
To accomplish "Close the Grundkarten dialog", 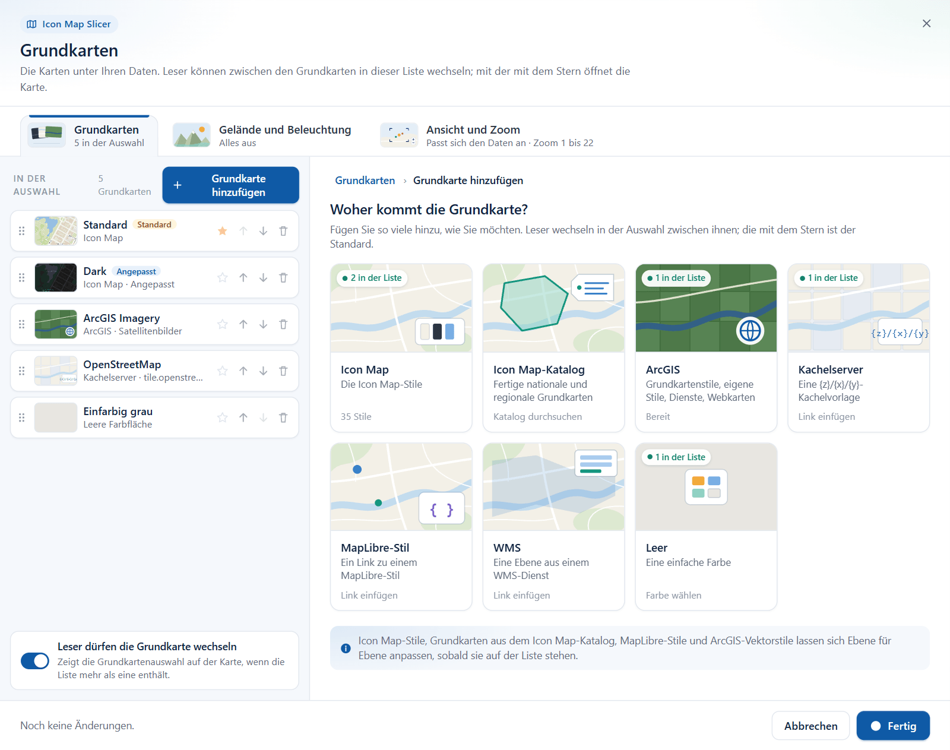I will (x=926, y=24).
